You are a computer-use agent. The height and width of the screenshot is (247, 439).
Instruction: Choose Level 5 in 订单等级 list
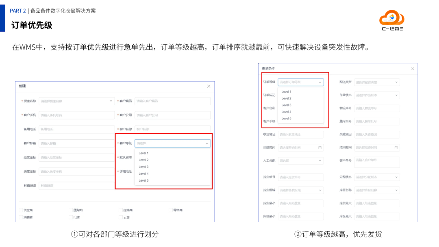(x=301, y=119)
